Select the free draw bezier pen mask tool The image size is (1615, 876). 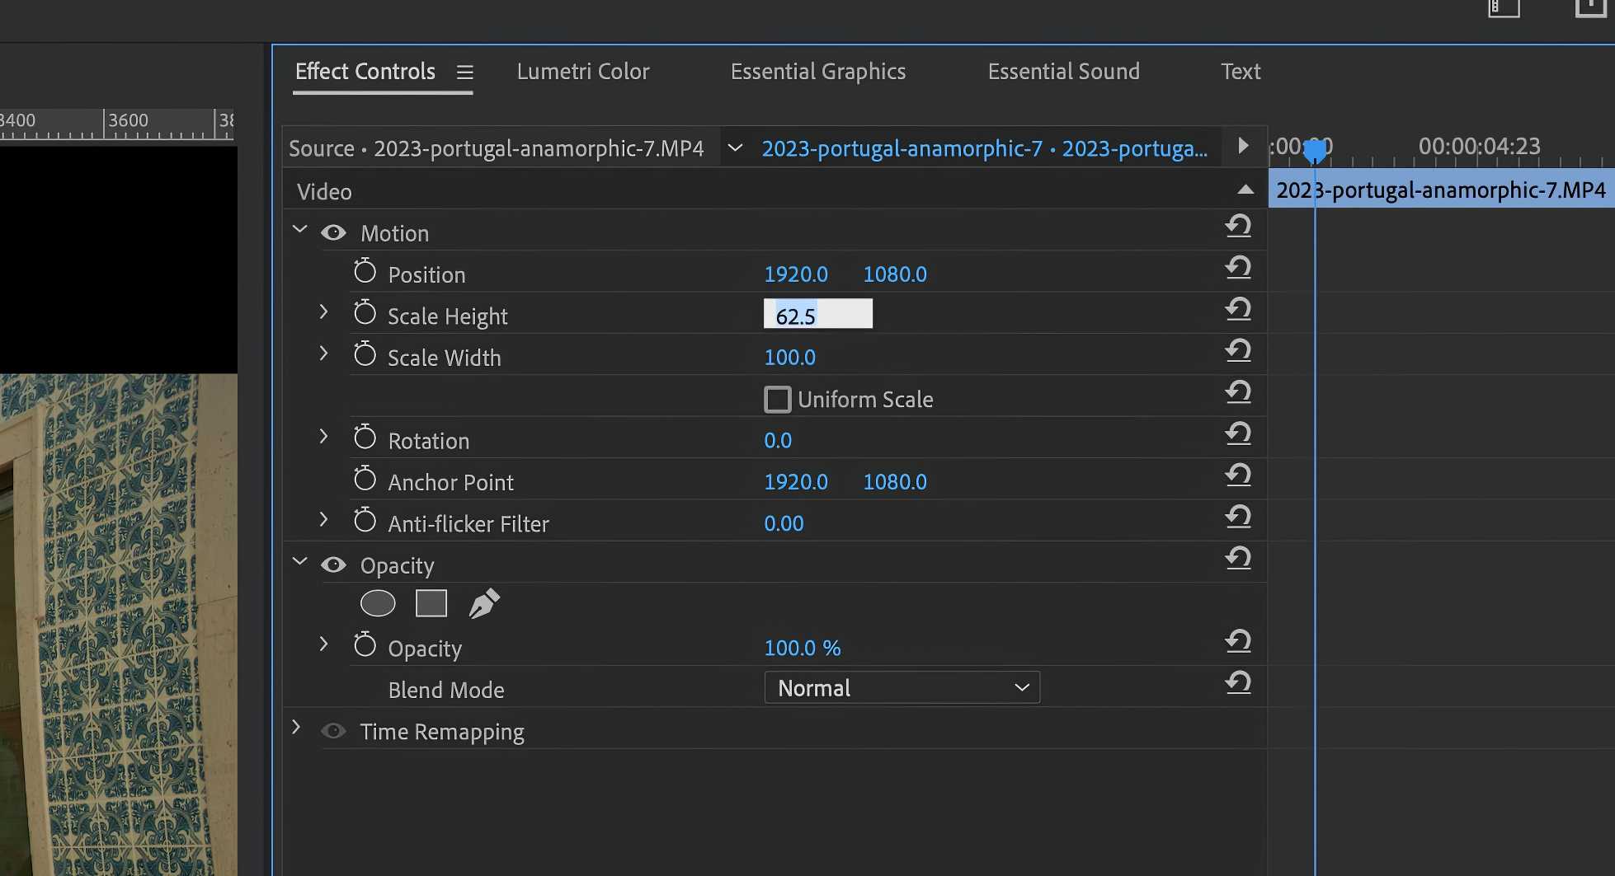tap(483, 602)
